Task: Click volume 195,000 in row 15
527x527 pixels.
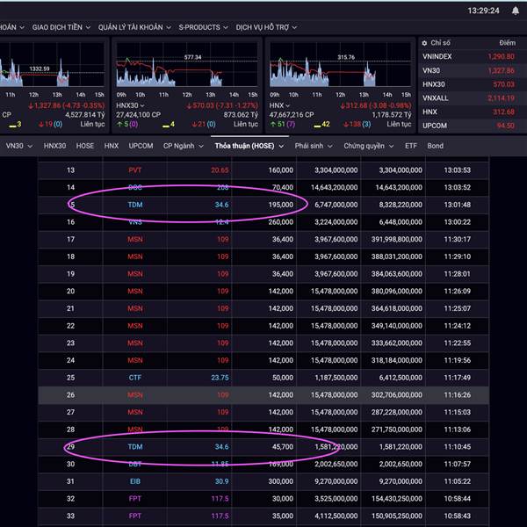Action: click(281, 205)
